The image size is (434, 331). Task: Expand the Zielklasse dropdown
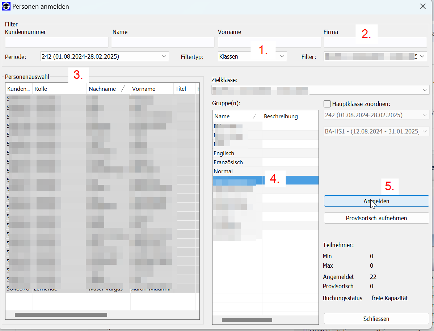tap(424, 90)
